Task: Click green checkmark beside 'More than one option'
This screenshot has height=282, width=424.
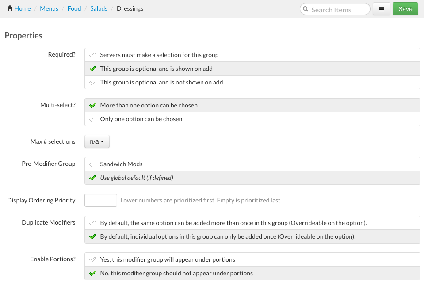Action: 92,106
